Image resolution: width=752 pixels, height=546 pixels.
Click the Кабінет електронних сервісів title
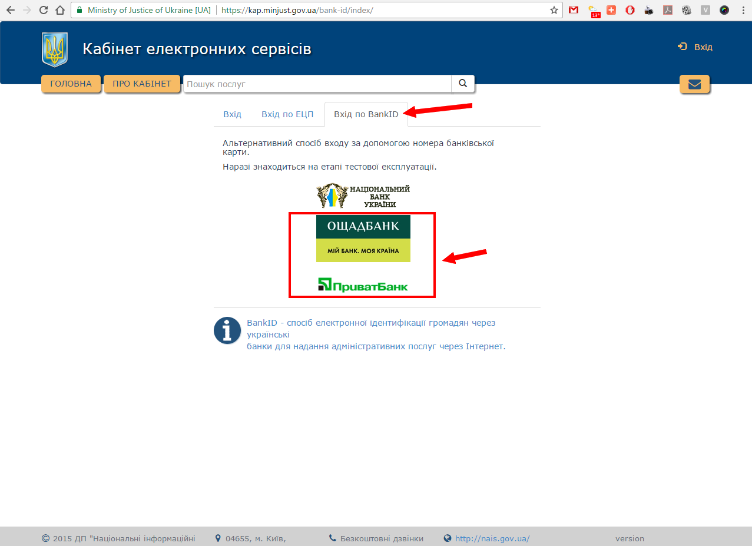coord(197,49)
